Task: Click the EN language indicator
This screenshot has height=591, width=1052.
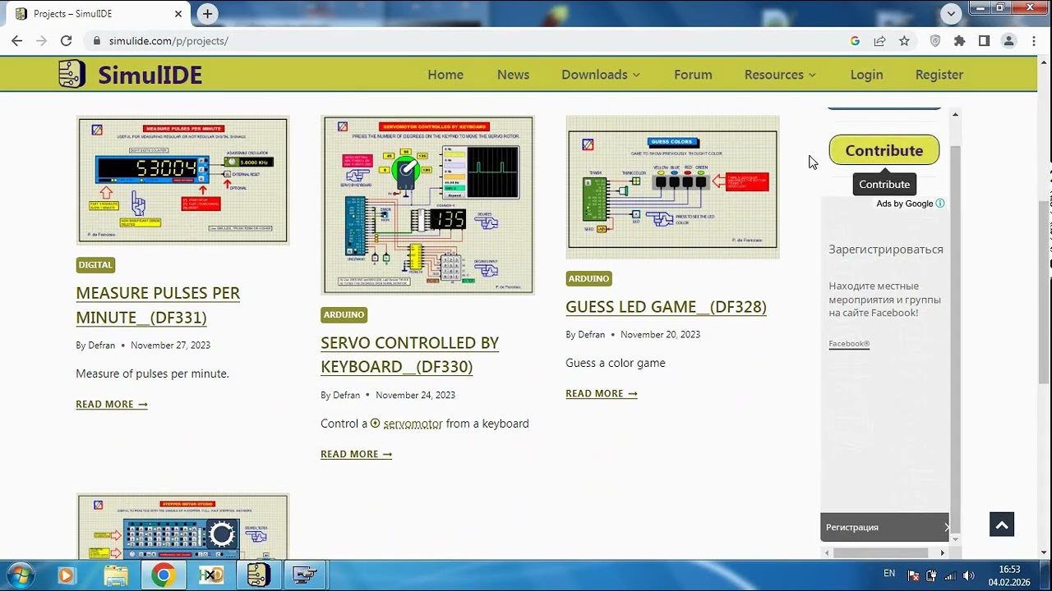Action: click(889, 574)
